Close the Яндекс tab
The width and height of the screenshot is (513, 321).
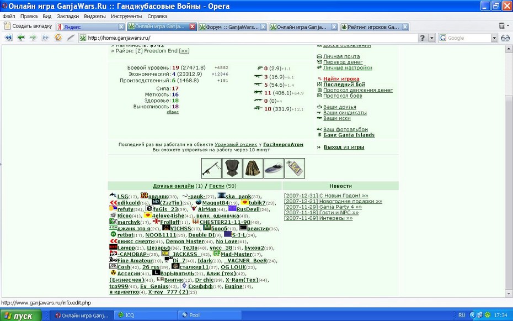(x=121, y=27)
